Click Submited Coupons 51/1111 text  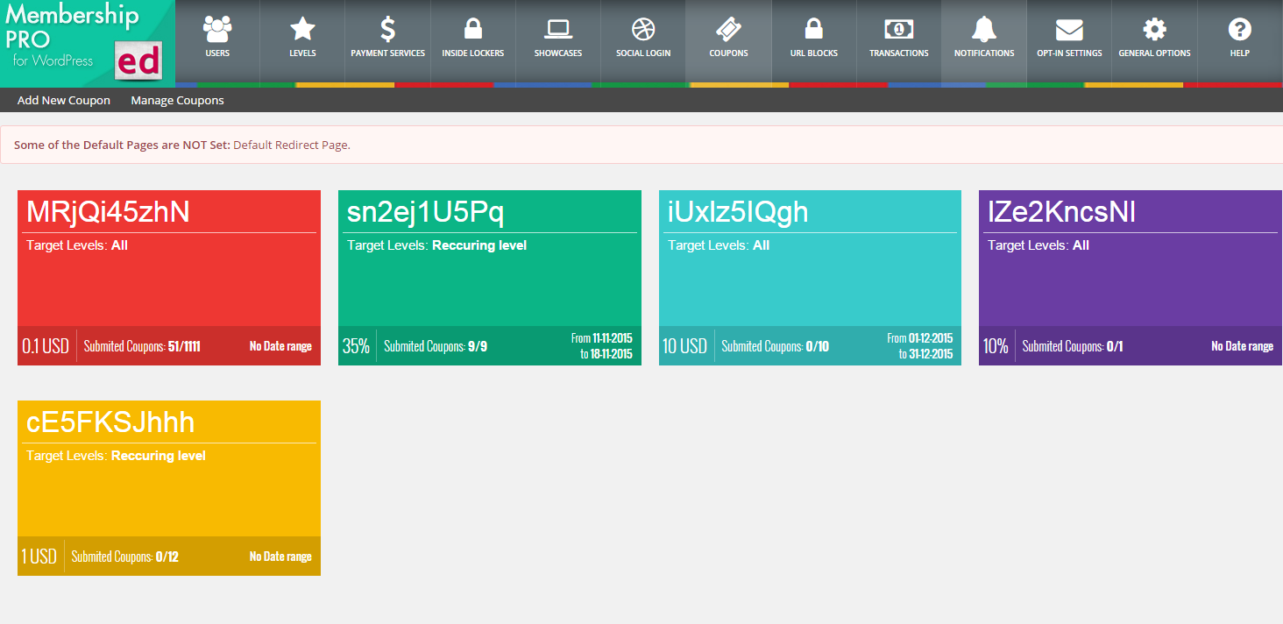142,346
